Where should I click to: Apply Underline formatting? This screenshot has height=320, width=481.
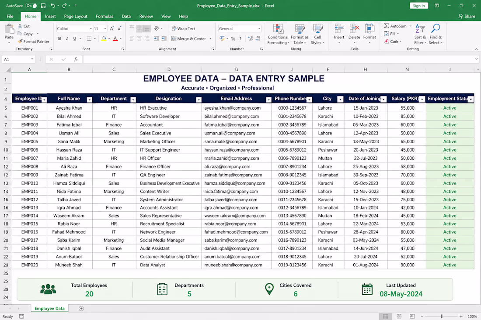74,38
